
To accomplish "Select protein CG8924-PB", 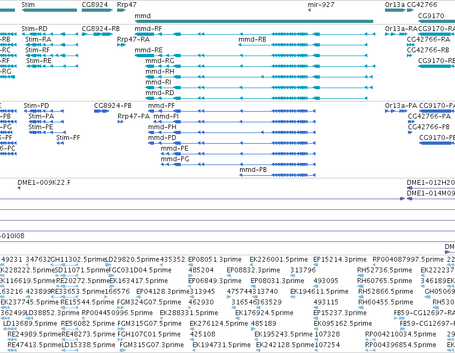I will 102,111.
